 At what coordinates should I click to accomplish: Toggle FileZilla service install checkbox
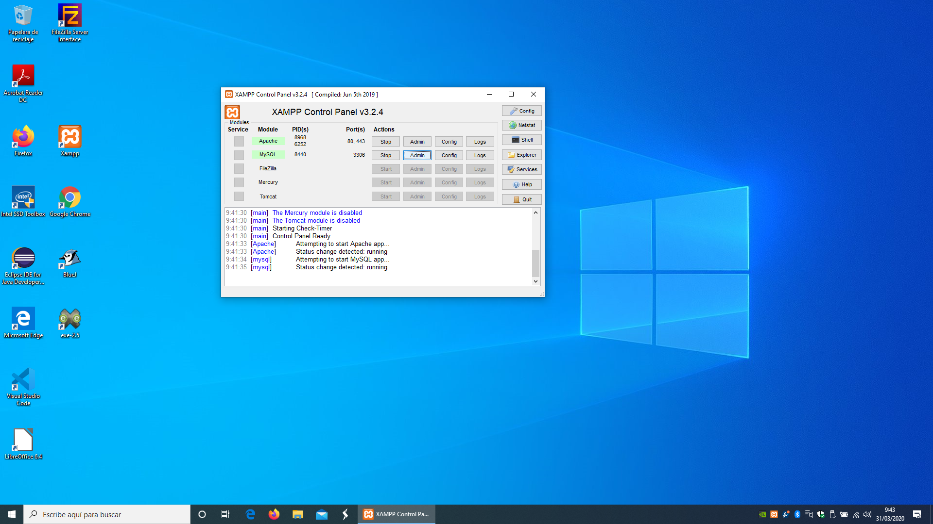tap(239, 168)
